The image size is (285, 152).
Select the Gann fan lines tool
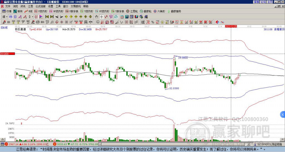click(102, 22)
